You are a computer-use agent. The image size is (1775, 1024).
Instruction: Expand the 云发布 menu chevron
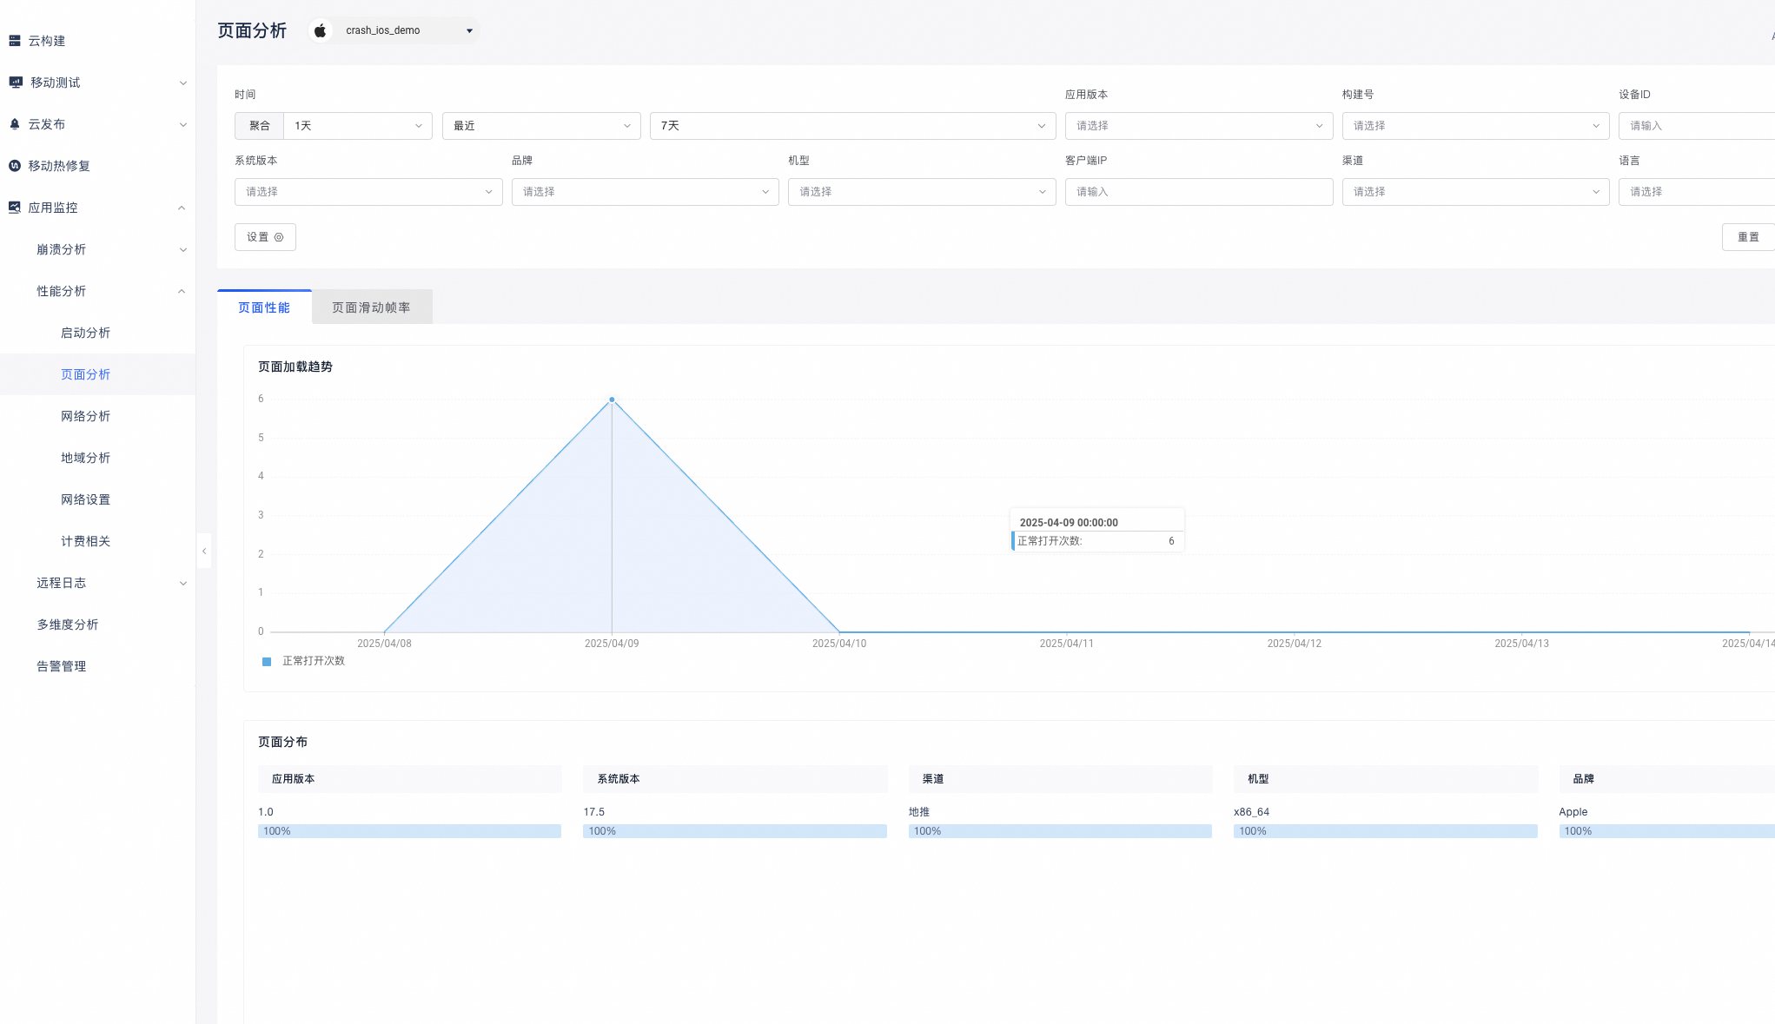coord(182,125)
